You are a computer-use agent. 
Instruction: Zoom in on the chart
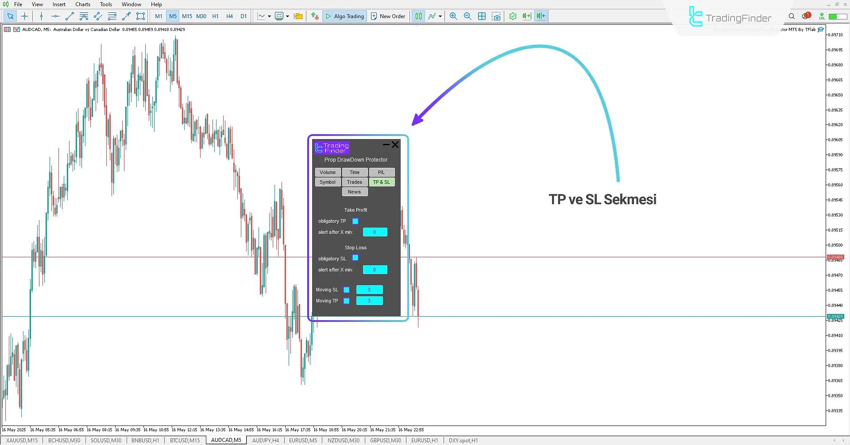tap(453, 16)
